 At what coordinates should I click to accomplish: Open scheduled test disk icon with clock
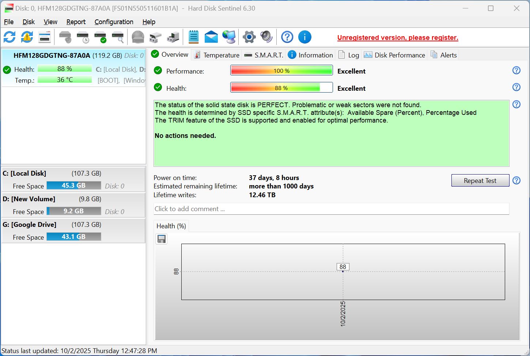pos(82,37)
